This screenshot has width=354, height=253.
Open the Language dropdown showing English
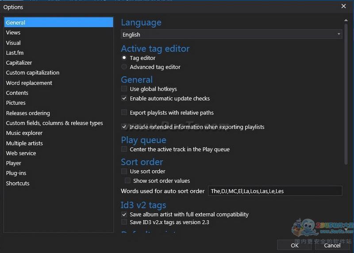click(231, 34)
